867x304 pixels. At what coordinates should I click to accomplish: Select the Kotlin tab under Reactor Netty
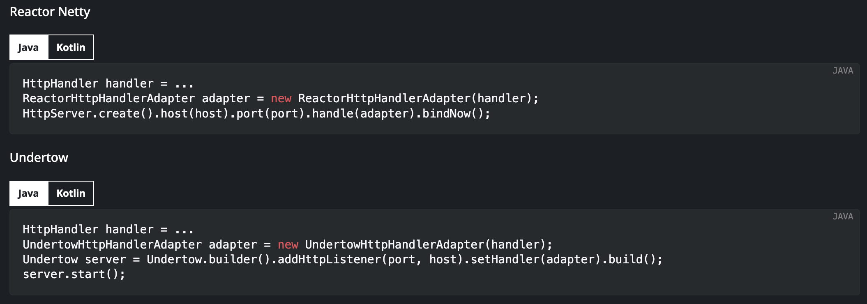click(71, 47)
